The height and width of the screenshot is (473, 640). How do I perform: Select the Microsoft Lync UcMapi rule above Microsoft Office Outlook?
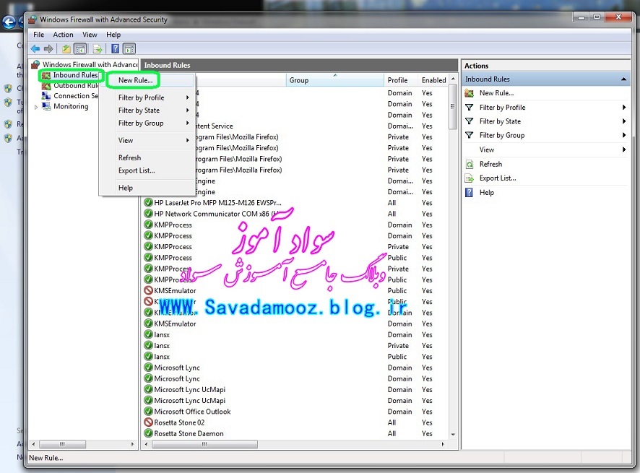tap(189, 400)
